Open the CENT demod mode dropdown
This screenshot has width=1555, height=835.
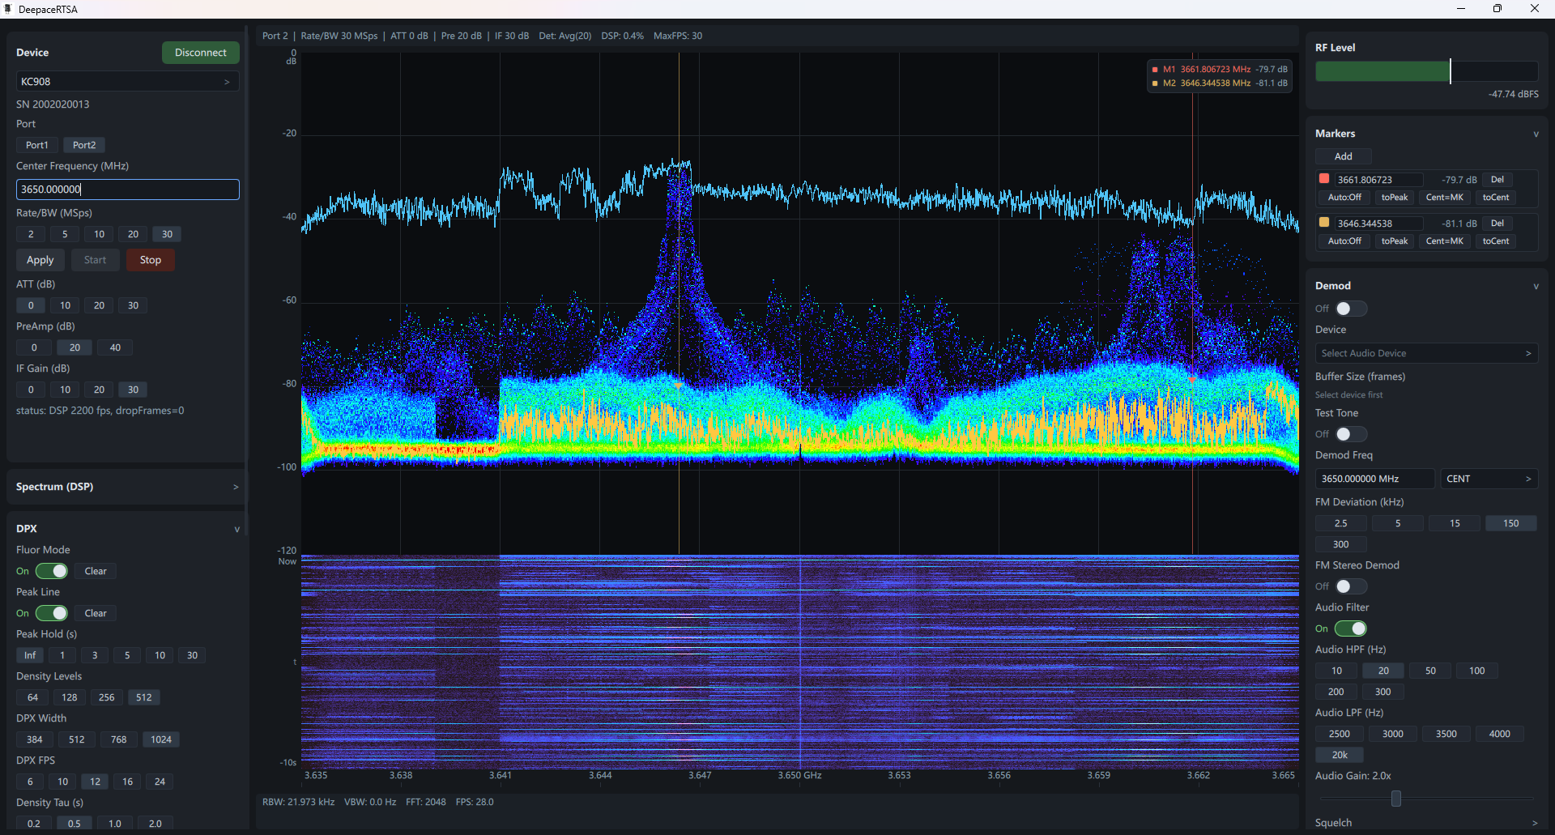(x=1488, y=478)
